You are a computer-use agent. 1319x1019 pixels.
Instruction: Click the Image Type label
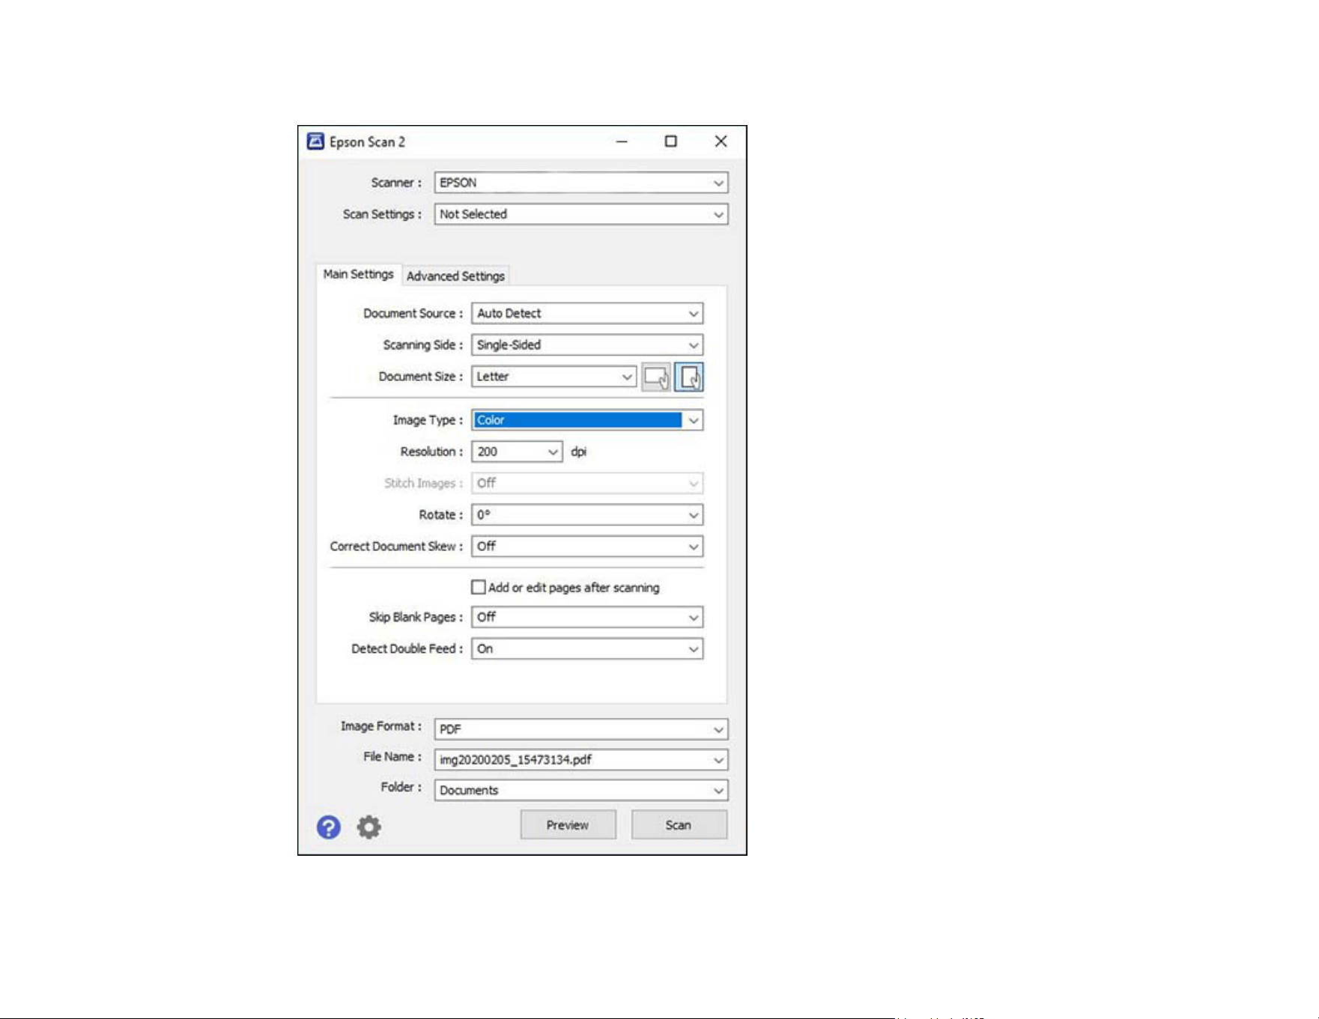tap(428, 421)
